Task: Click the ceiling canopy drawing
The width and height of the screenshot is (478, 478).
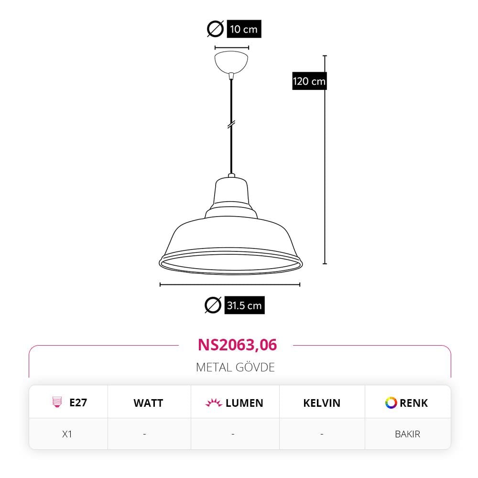Action: point(232,62)
